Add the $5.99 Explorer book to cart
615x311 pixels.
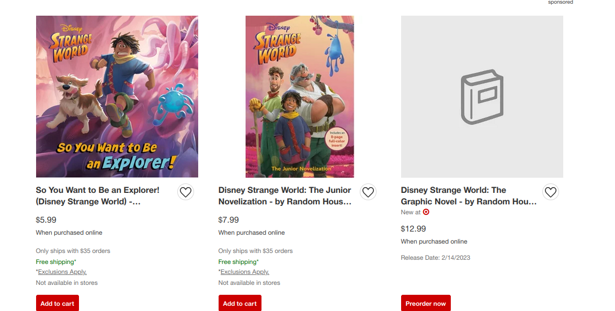point(58,303)
